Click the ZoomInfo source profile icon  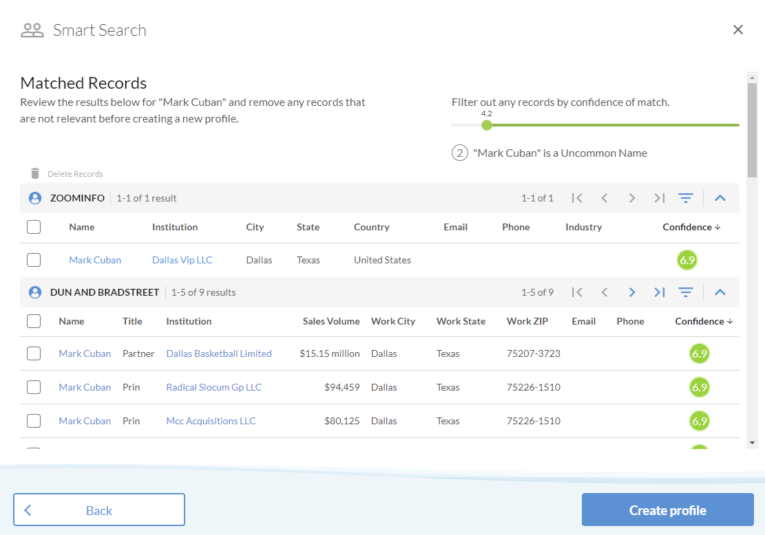click(x=35, y=198)
